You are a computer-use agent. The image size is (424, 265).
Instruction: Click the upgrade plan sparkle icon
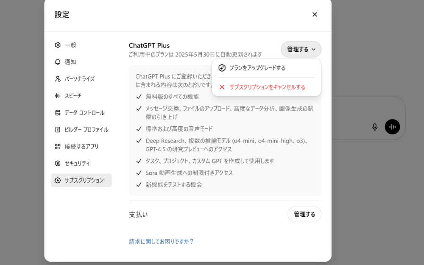tap(222, 68)
